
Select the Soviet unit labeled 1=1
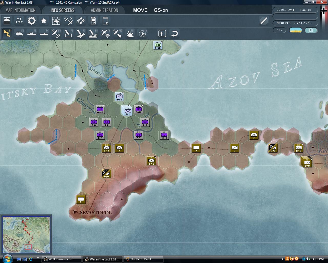click(151, 161)
